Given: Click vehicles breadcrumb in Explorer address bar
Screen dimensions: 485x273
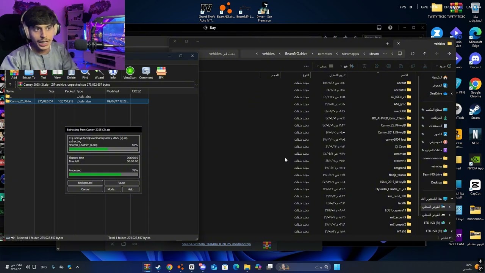Looking at the screenshot, I should point(268,54).
